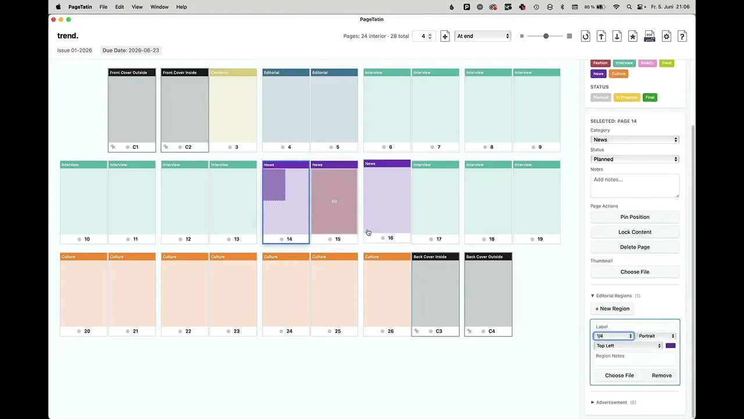
Task: Click the circular reload arrow toolbar icon
Action: click(585, 36)
